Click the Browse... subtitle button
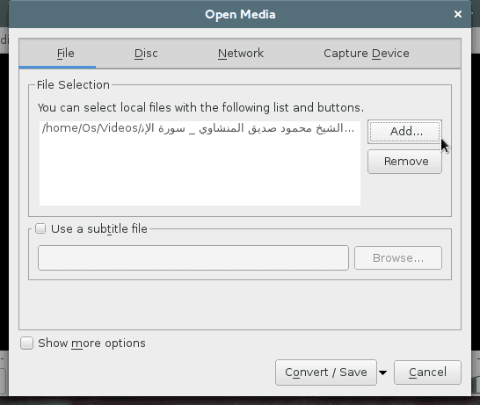 (x=398, y=258)
